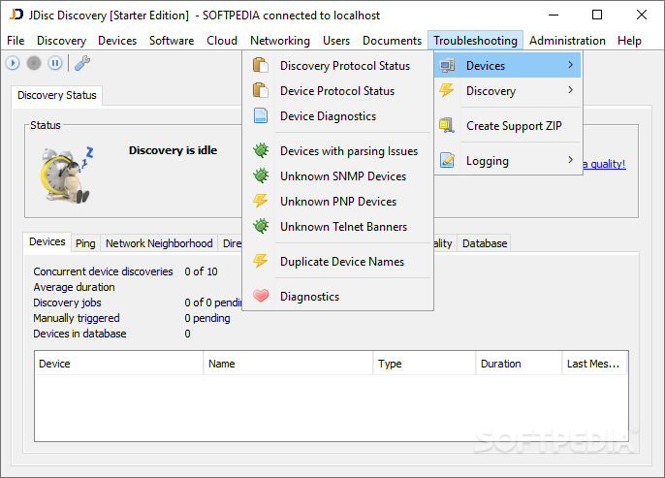Image resolution: width=665 pixels, height=478 pixels.
Task: Click the lightning icon beside Duplicate Device Names
Action: pyautogui.click(x=261, y=261)
